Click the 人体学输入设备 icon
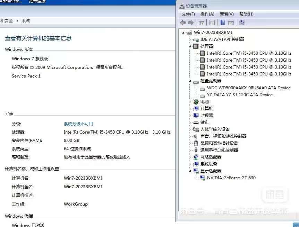Viewport: 299px width, 227px height. (x=196, y=129)
